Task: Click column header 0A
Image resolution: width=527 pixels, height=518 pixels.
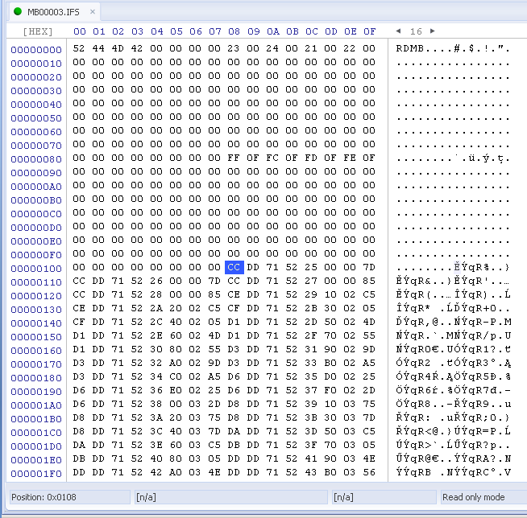Action: coord(273,31)
